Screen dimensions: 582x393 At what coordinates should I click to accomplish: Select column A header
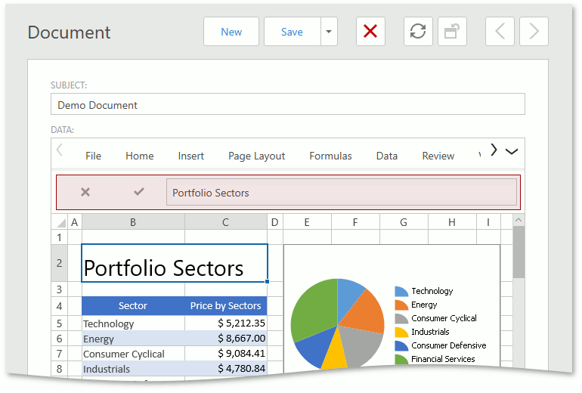[75, 222]
